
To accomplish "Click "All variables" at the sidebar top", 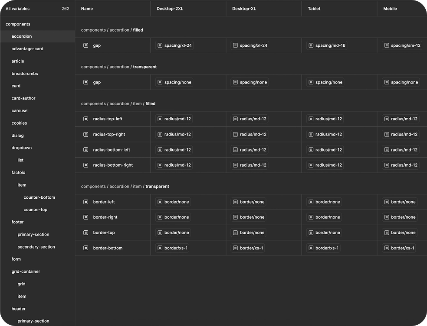I will tap(17, 8).
